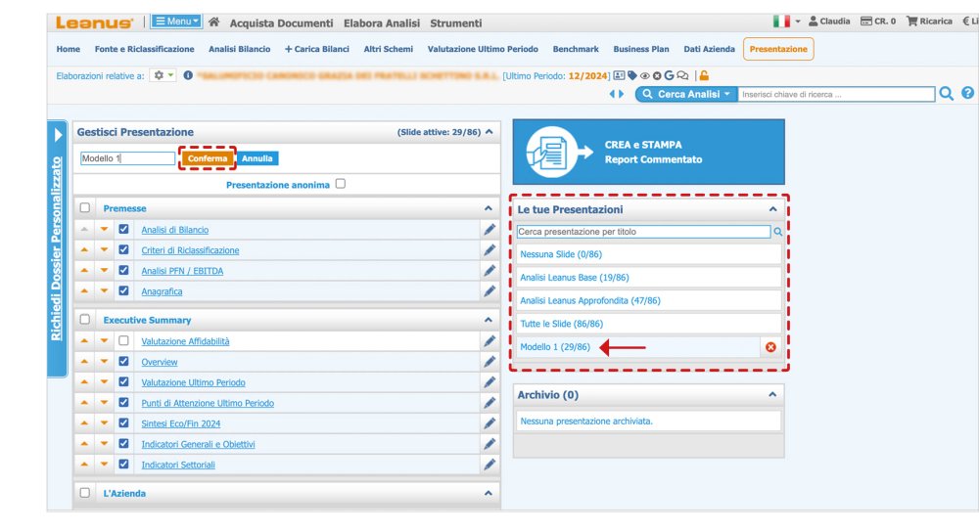Enable the Valutazione Affidabilità slide
979x532 pixels.
tap(123, 340)
